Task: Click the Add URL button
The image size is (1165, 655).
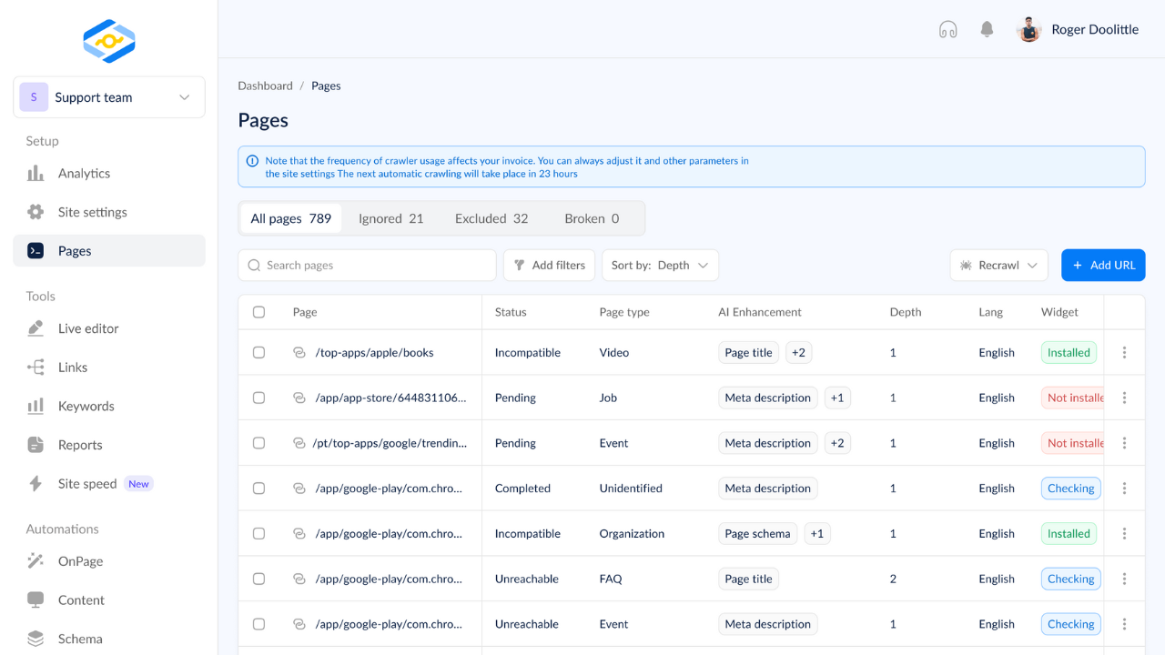Action: tap(1103, 265)
